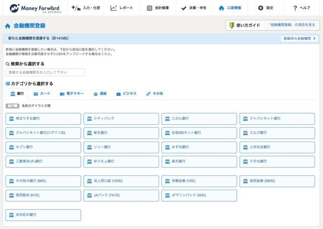Select 住信SBIネット銀行

[x=199, y=133]
